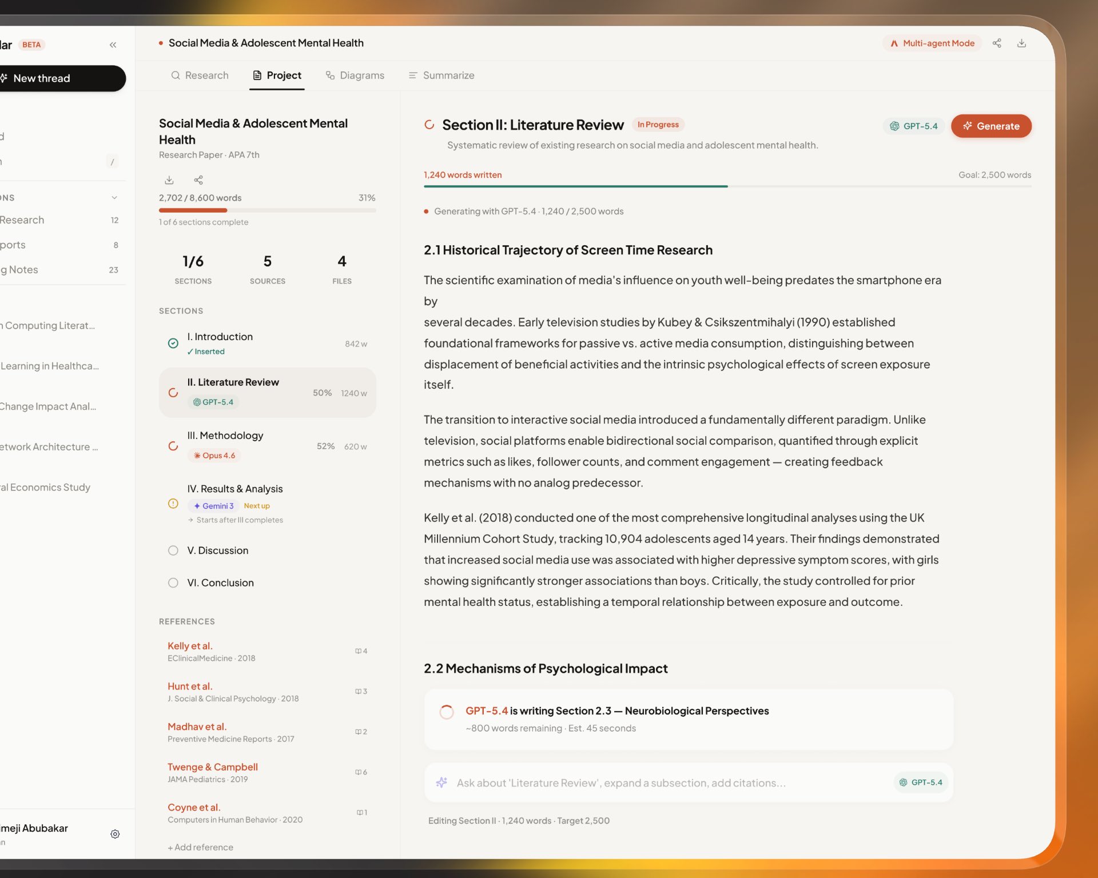Click Add reference link
This screenshot has width=1098, height=878.
point(200,847)
